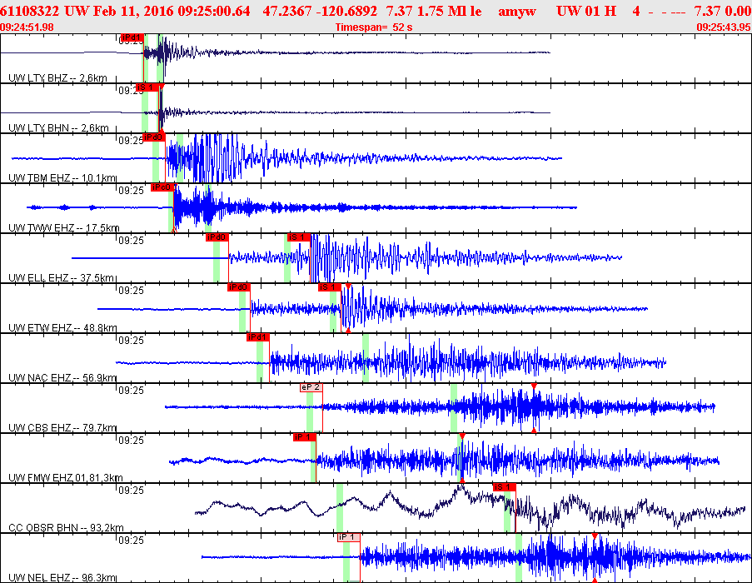Click the iPc0 pick flag on TWW EHZ

(162, 187)
